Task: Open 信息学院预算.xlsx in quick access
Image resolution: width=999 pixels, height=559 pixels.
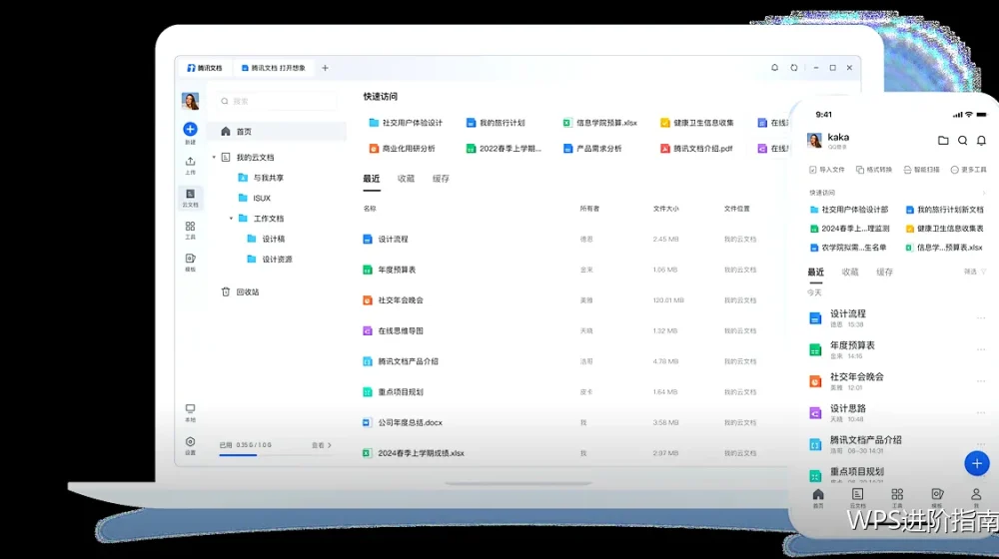Action: [x=600, y=123]
